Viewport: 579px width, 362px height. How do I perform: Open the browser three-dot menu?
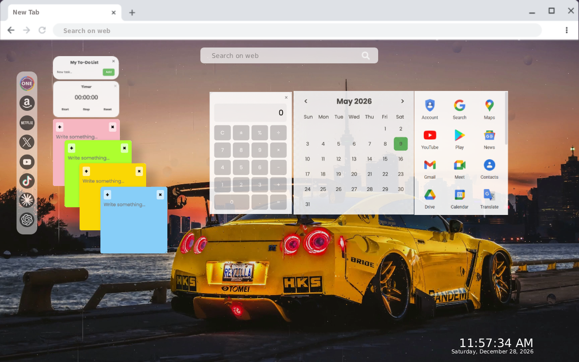(x=567, y=30)
